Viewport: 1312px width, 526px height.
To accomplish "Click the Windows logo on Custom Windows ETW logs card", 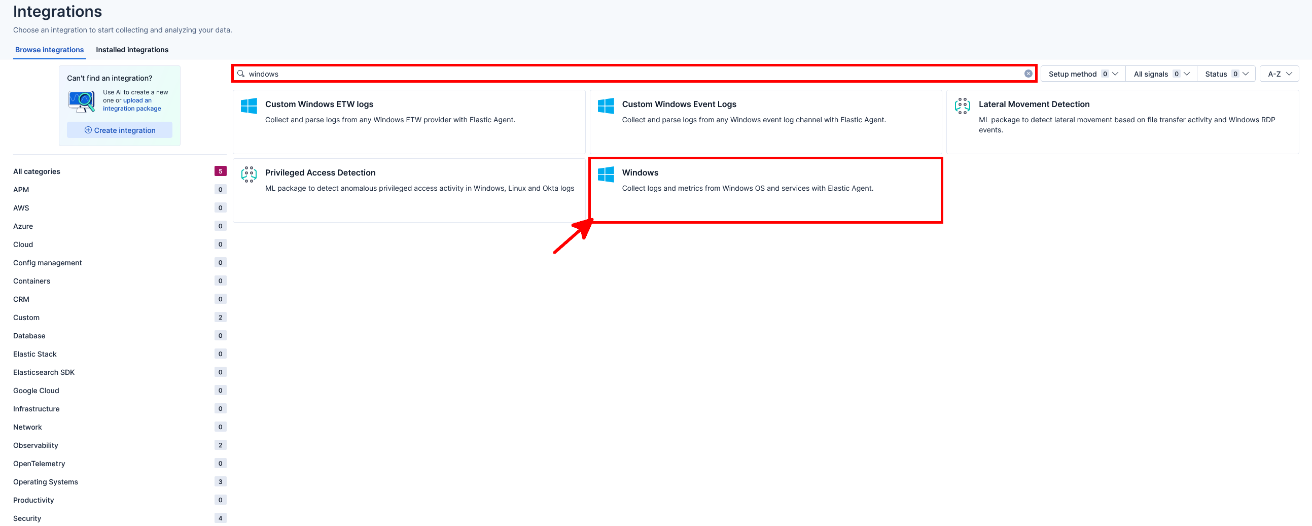I will (249, 106).
